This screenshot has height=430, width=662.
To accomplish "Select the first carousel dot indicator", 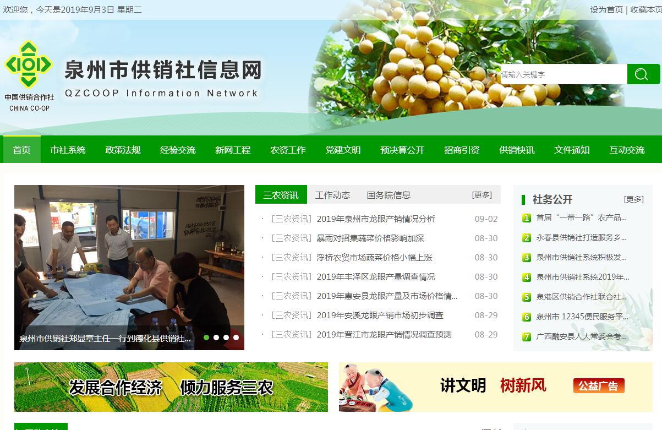I will [x=206, y=338].
